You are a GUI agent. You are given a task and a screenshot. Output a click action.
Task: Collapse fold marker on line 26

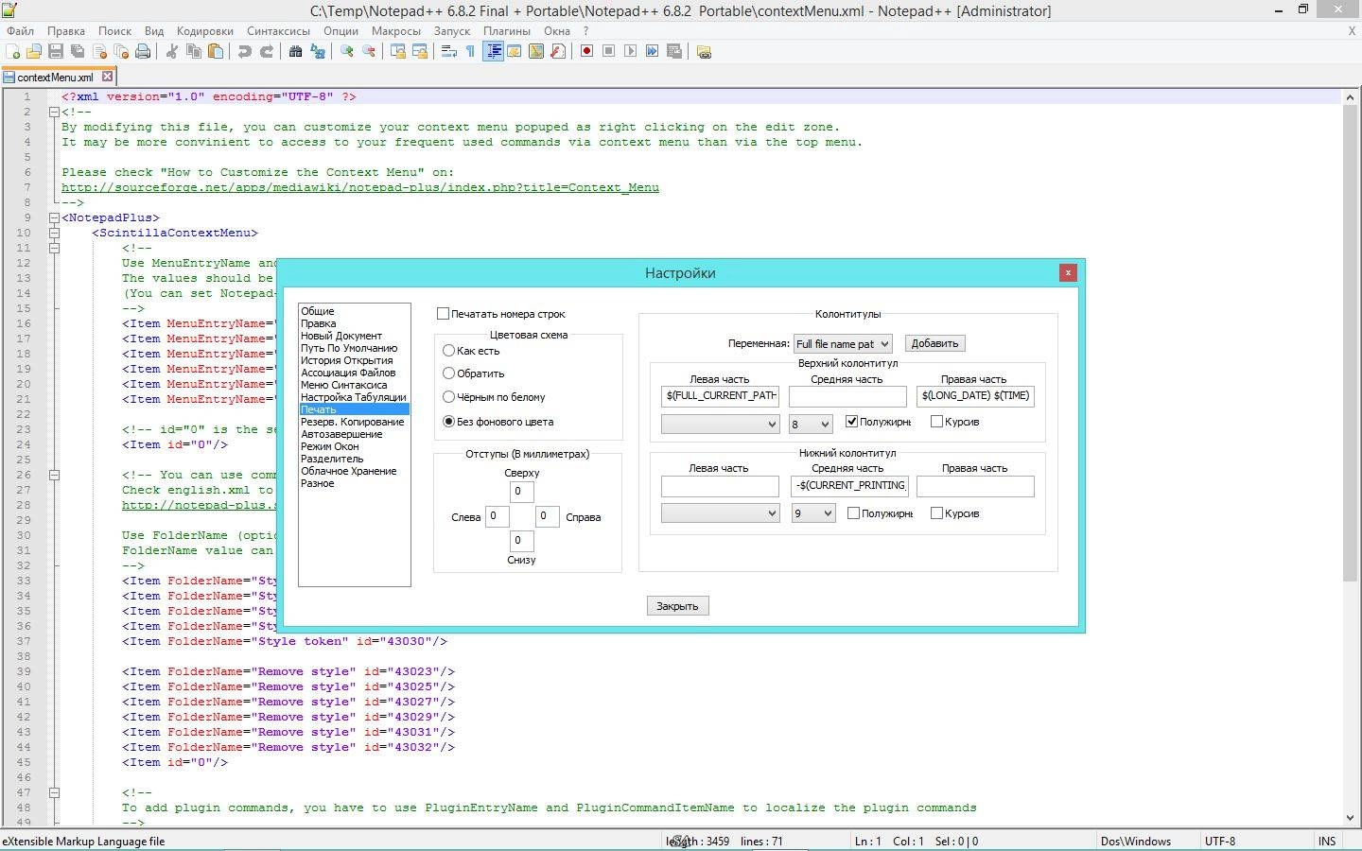click(54, 475)
